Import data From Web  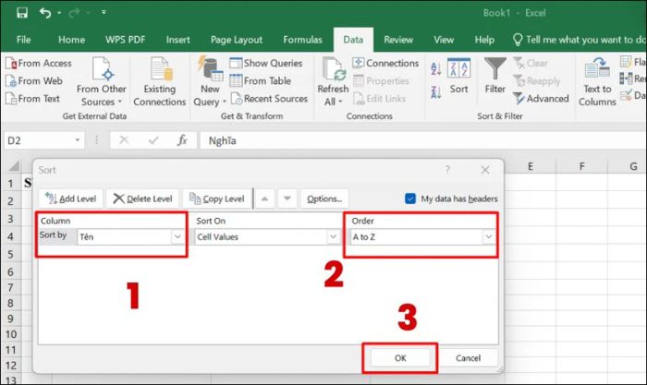[34, 81]
